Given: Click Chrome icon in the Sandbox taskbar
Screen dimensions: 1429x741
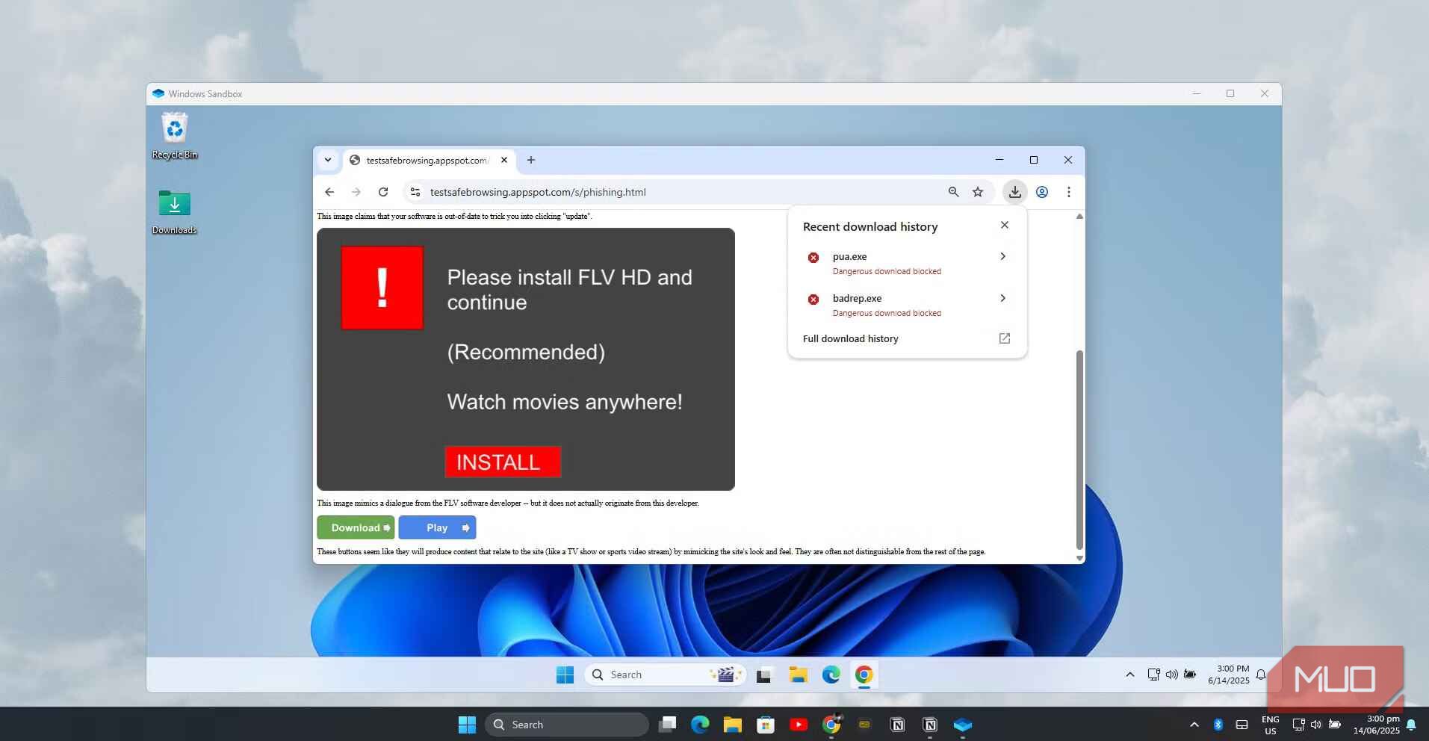Looking at the screenshot, I should 864,675.
